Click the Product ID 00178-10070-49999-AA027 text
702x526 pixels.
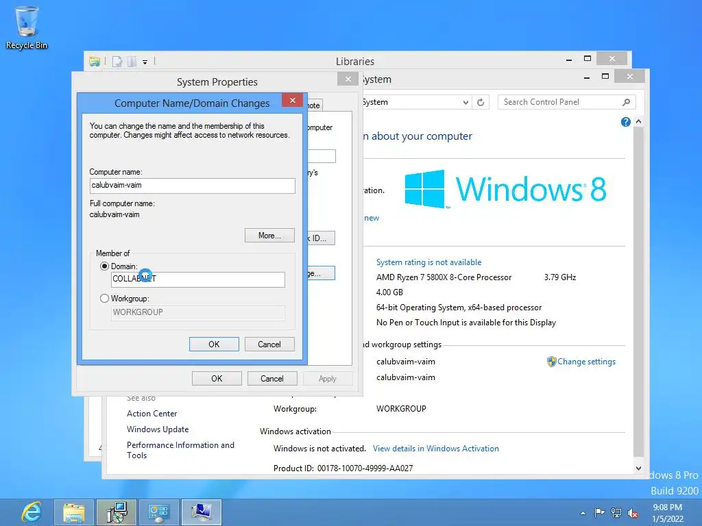343,468
